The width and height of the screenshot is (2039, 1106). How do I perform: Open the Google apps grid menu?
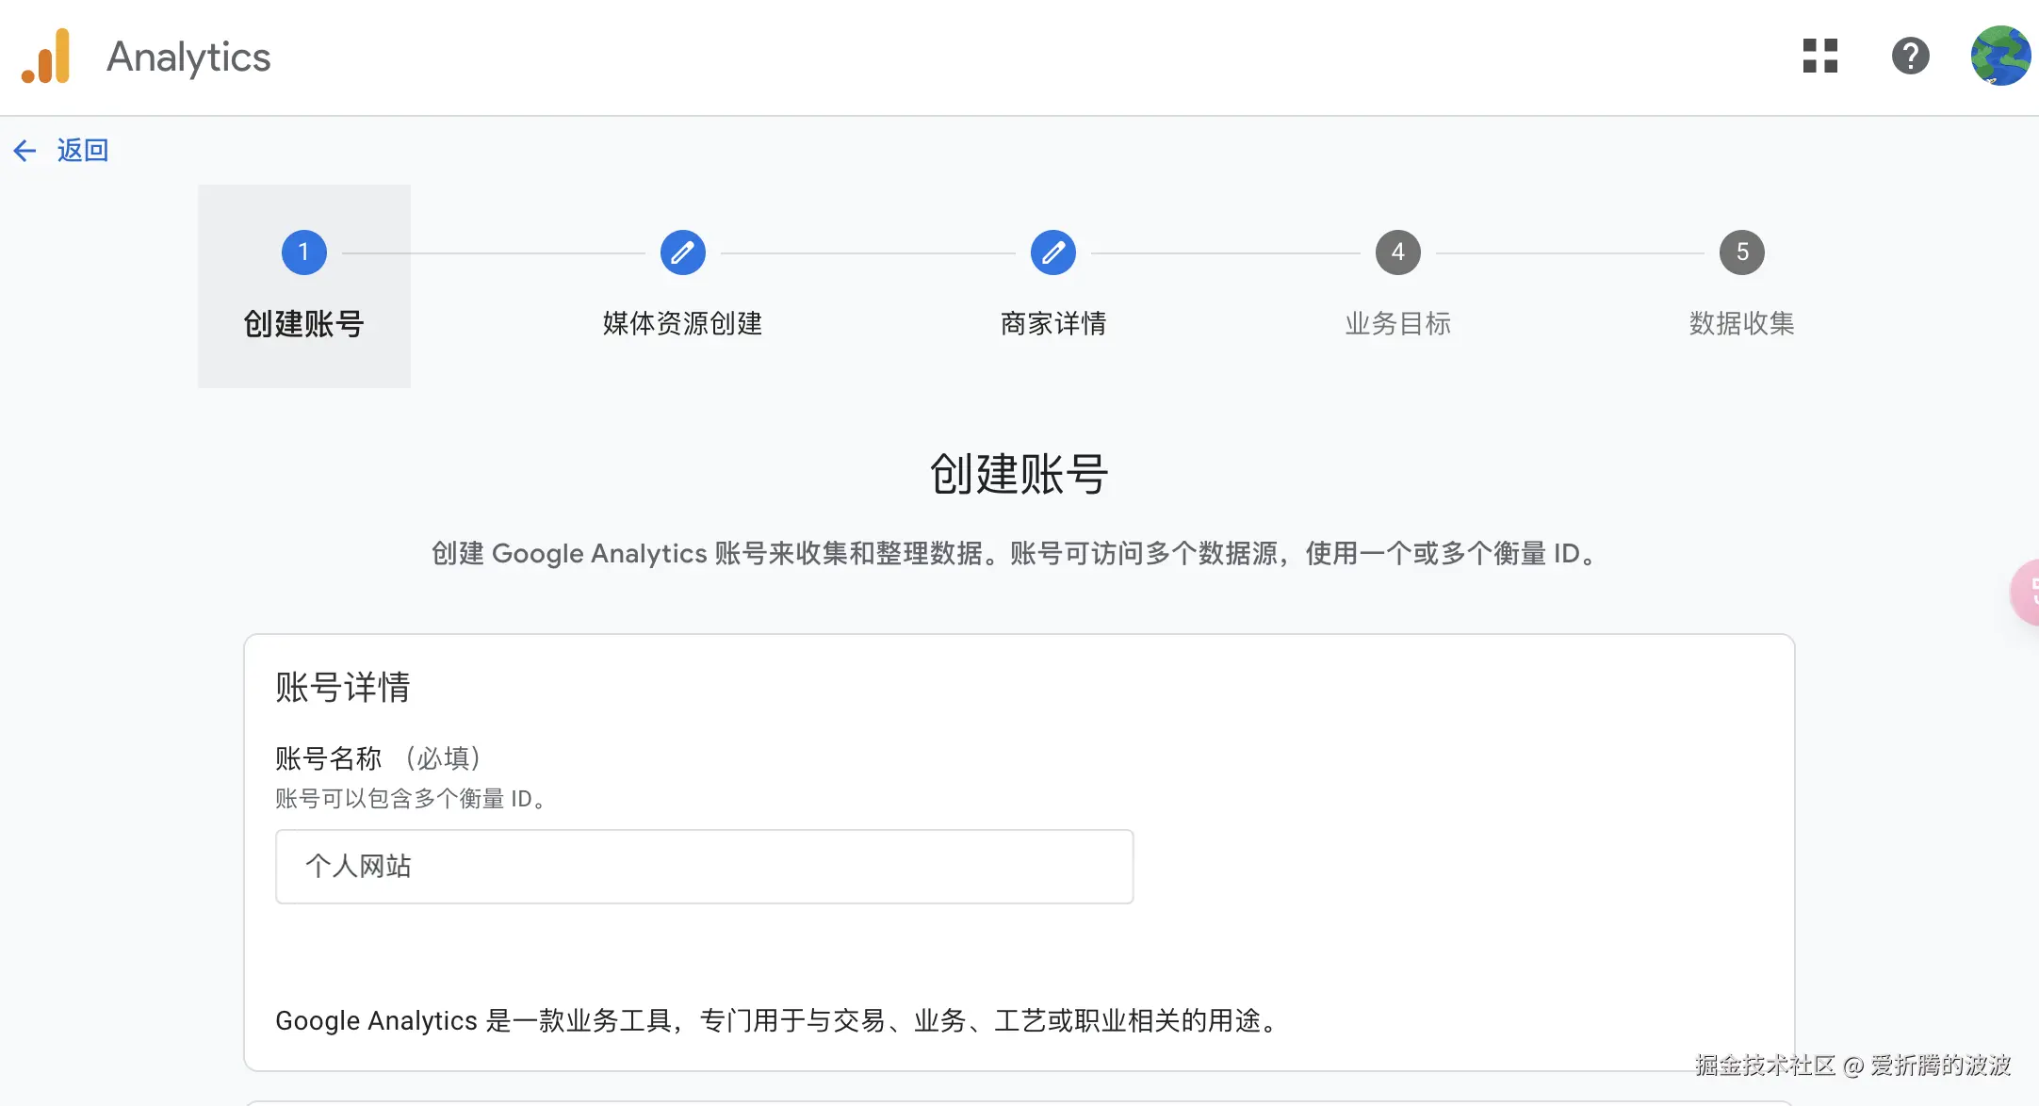coord(1820,57)
